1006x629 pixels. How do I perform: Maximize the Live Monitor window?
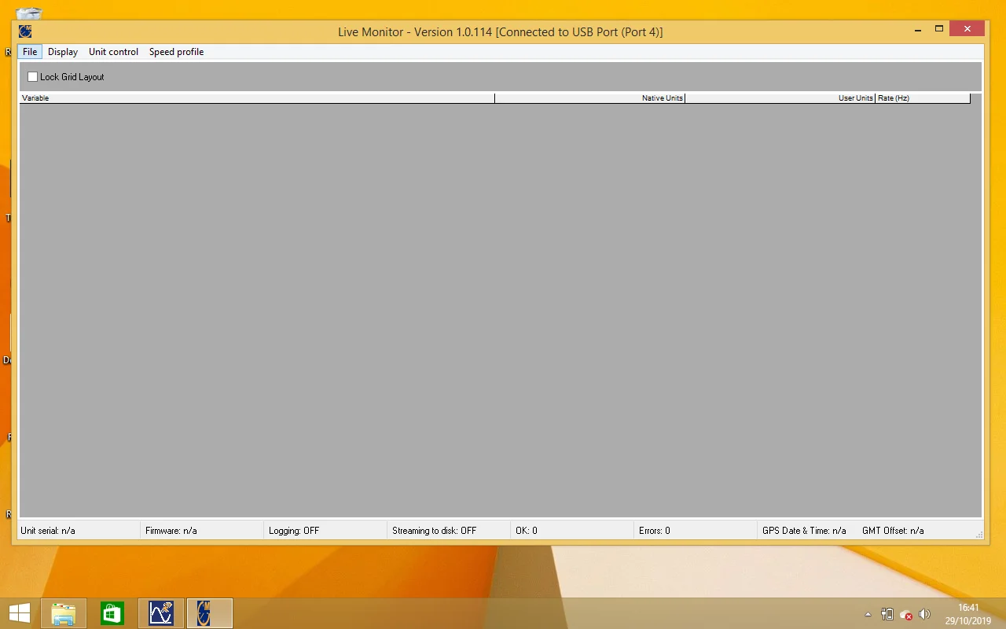tap(938, 29)
